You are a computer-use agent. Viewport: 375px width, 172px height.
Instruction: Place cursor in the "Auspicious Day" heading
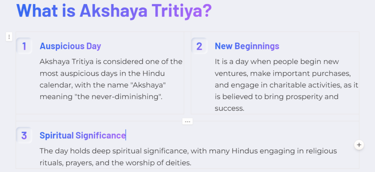(x=70, y=46)
